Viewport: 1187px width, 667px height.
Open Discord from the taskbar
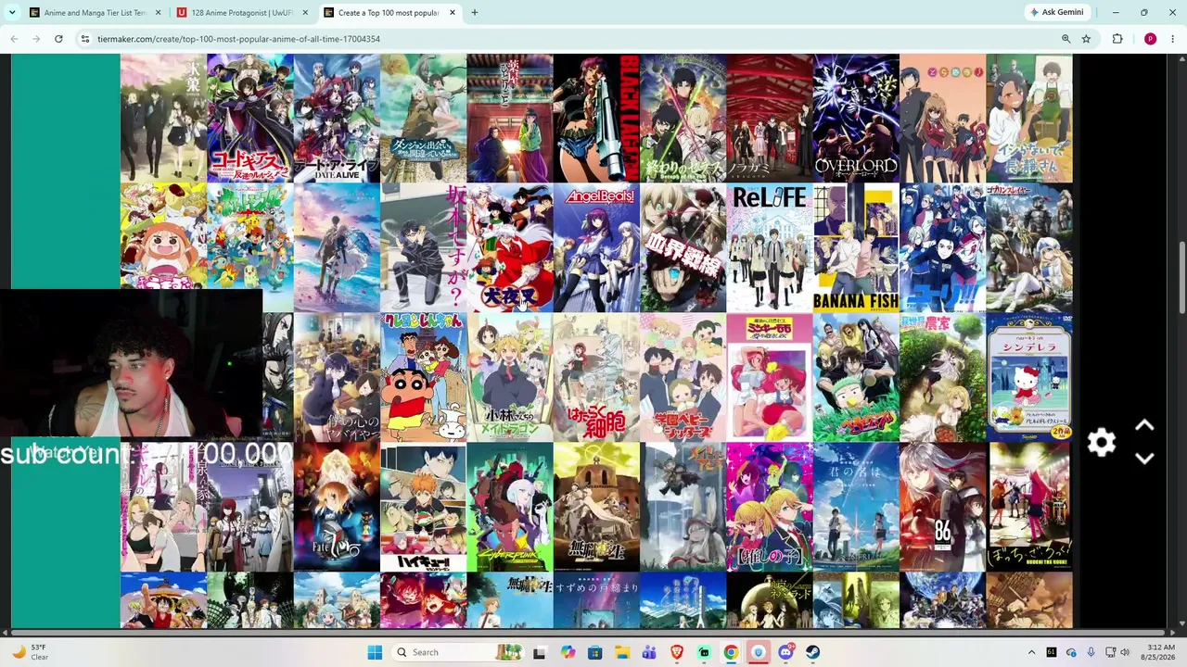[785, 652]
